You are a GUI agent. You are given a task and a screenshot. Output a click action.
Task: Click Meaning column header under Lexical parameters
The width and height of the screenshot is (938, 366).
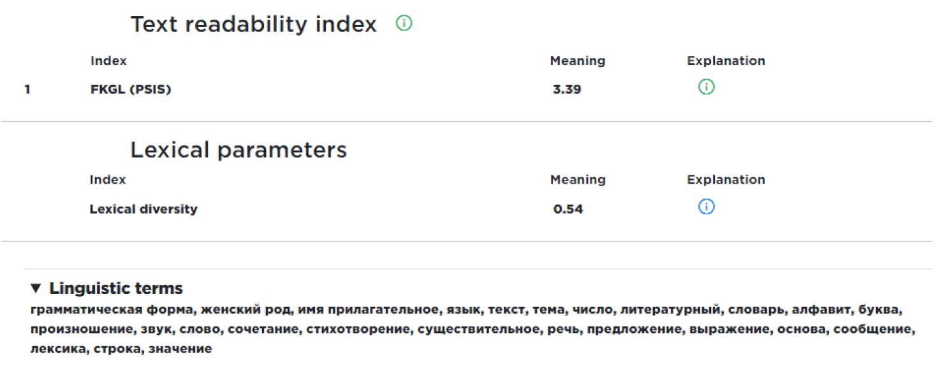tap(577, 180)
